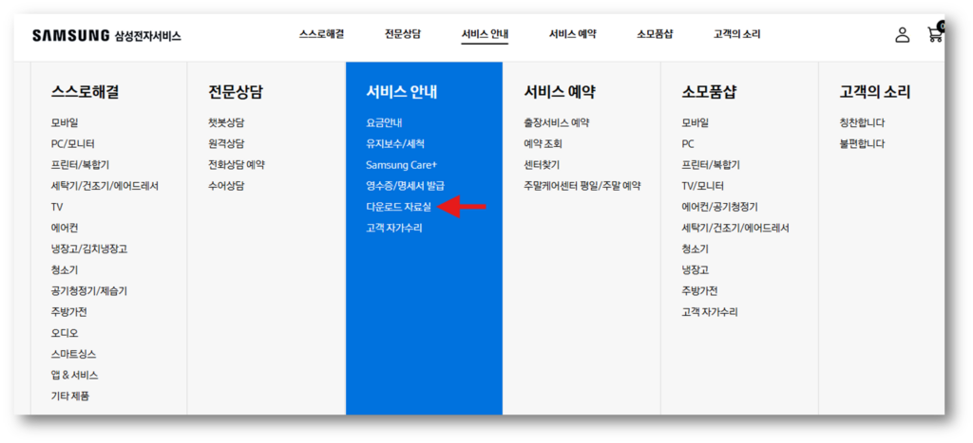Image resolution: width=973 pixels, height=443 pixels.
Task: Click the 고객의 소리 column heading
Action: [x=875, y=92]
